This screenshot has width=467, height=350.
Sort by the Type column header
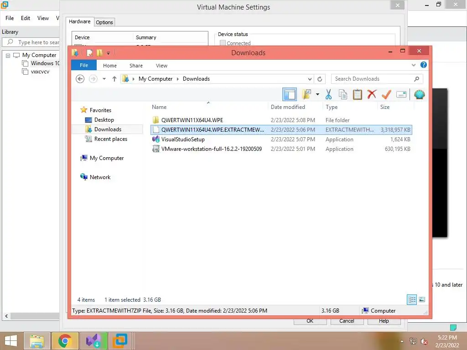pyautogui.click(x=331, y=107)
